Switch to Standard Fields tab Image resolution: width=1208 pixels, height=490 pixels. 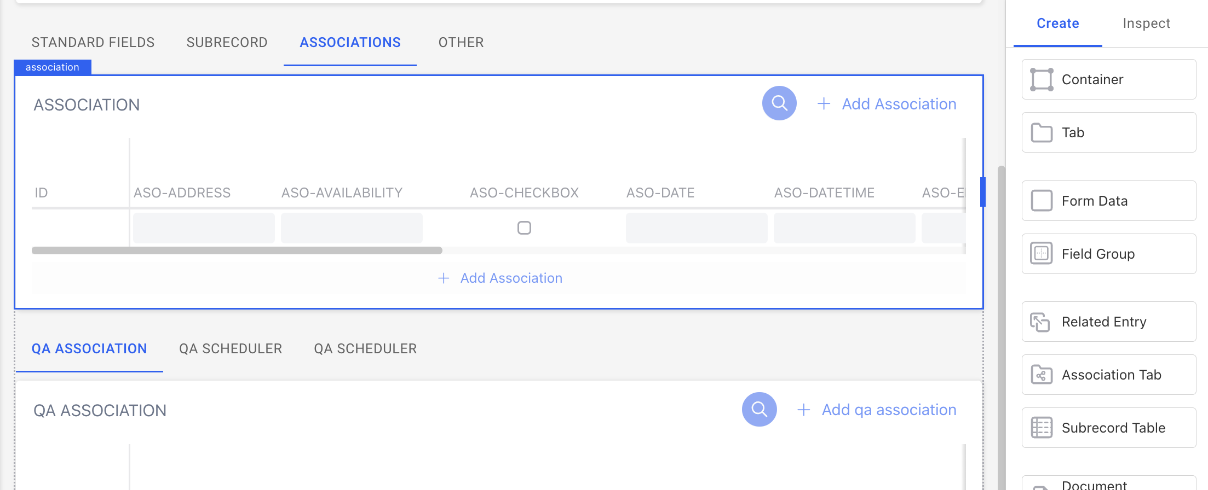(93, 43)
